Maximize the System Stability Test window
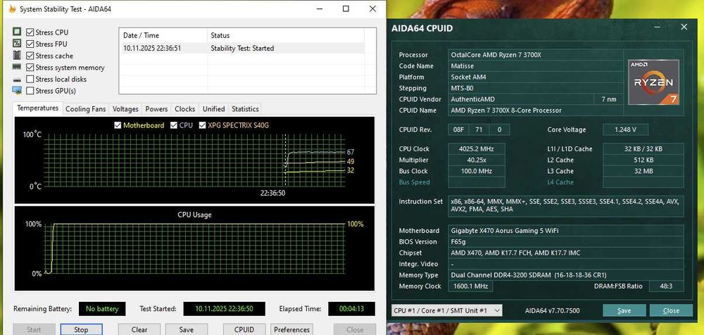The width and height of the screenshot is (704, 335). tap(346, 8)
